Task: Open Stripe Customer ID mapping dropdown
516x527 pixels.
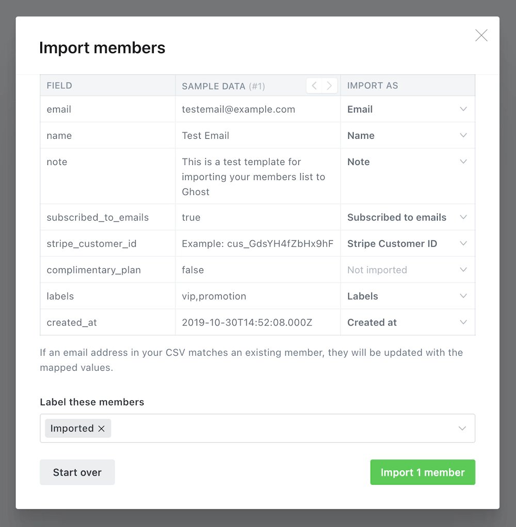Action: [x=407, y=244]
